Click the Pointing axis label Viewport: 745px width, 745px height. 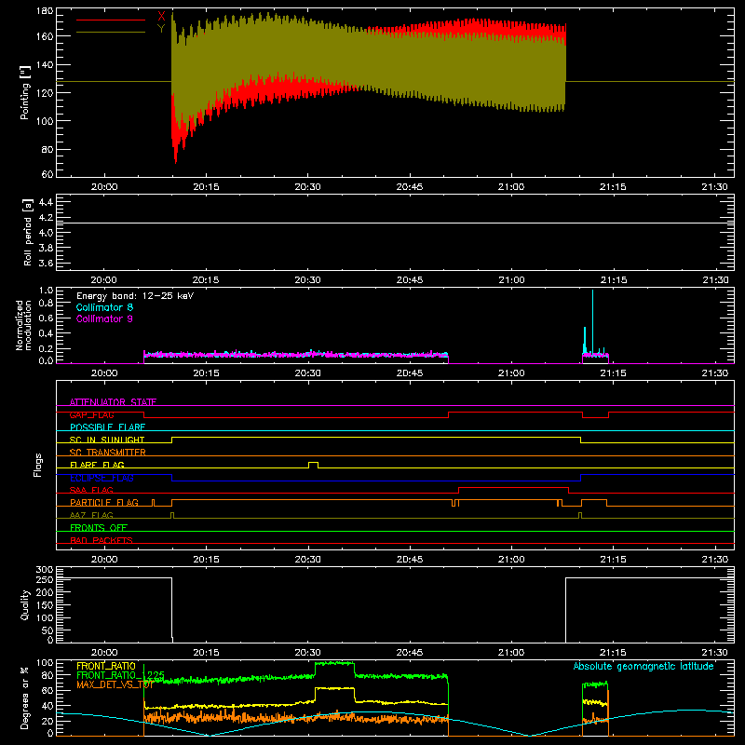(x=25, y=92)
